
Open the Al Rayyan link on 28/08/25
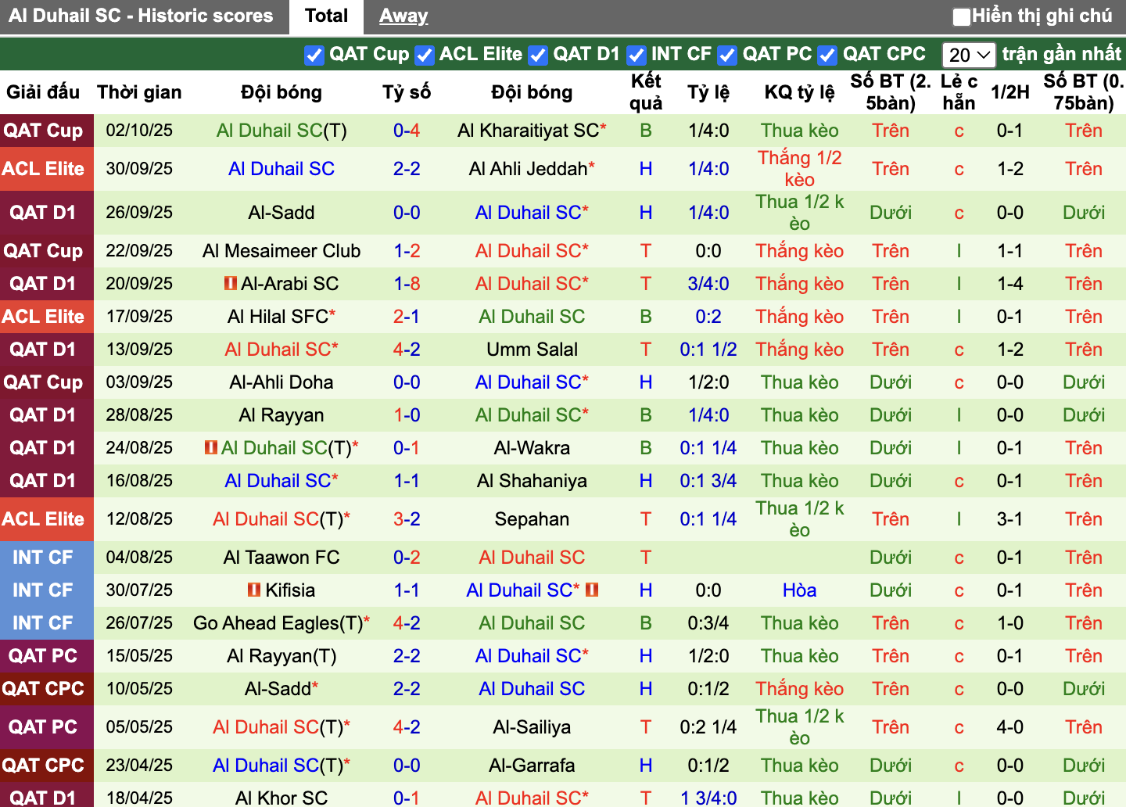[281, 415]
